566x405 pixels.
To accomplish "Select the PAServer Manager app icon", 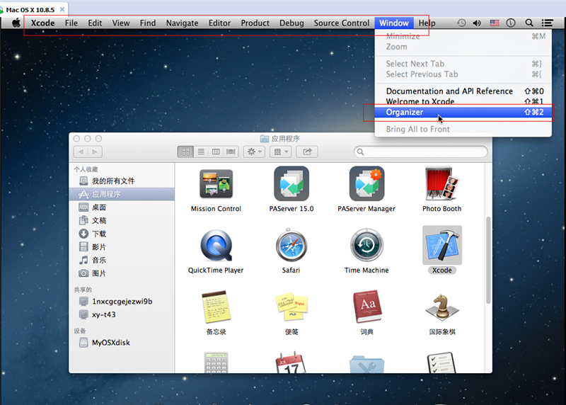I will click(x=366, y=183).
